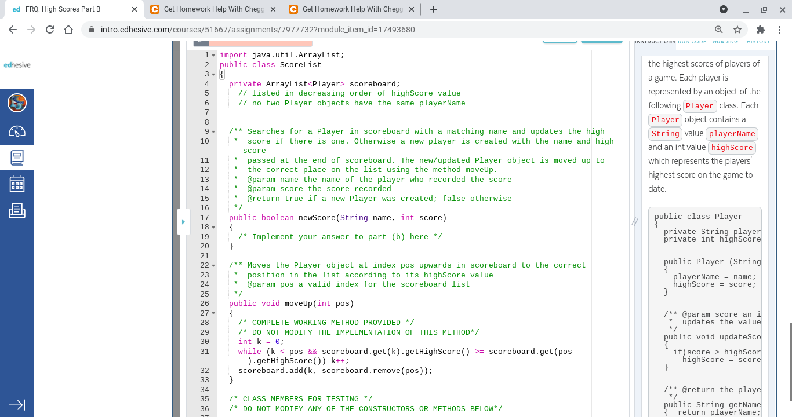Viewport: 792px width, 417px height.
Task: Click the edhesive logo
Action: click(x=16, y=64)
